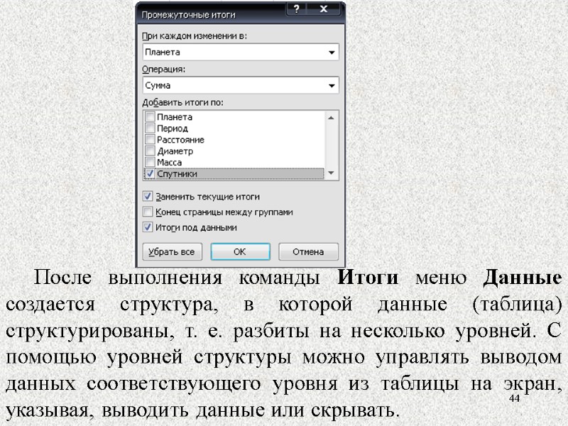
Task: Click the down scroll arrow in the list
Action: pos(329,171)
